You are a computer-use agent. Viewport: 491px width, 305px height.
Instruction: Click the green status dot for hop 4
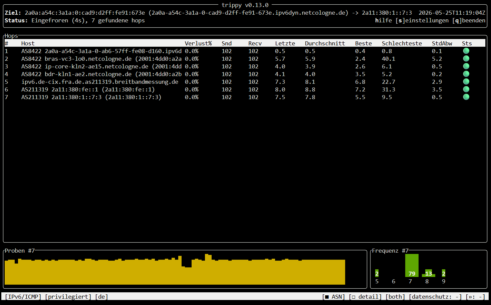[466, 74]
